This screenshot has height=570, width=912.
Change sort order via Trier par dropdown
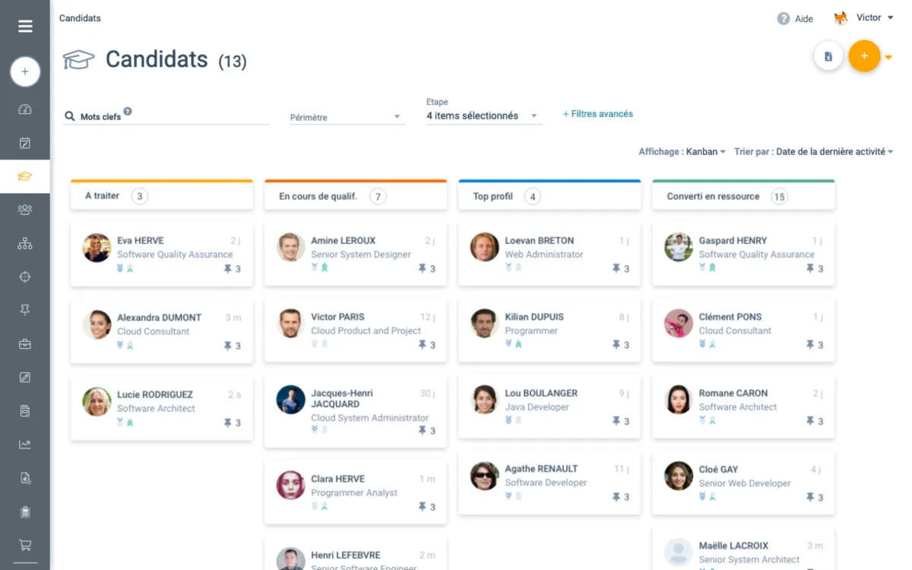tap(813, 152)
